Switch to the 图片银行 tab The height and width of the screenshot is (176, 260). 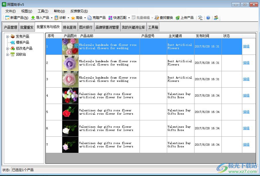click(86, 27)
